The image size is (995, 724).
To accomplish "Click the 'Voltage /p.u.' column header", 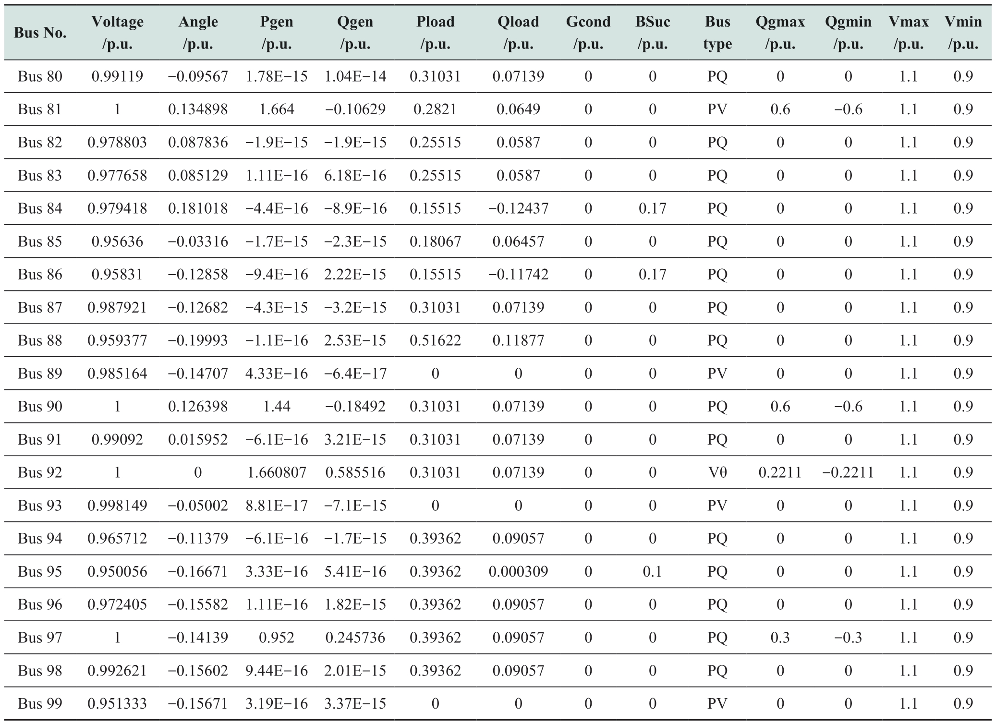I will click(x=117, y=33).
